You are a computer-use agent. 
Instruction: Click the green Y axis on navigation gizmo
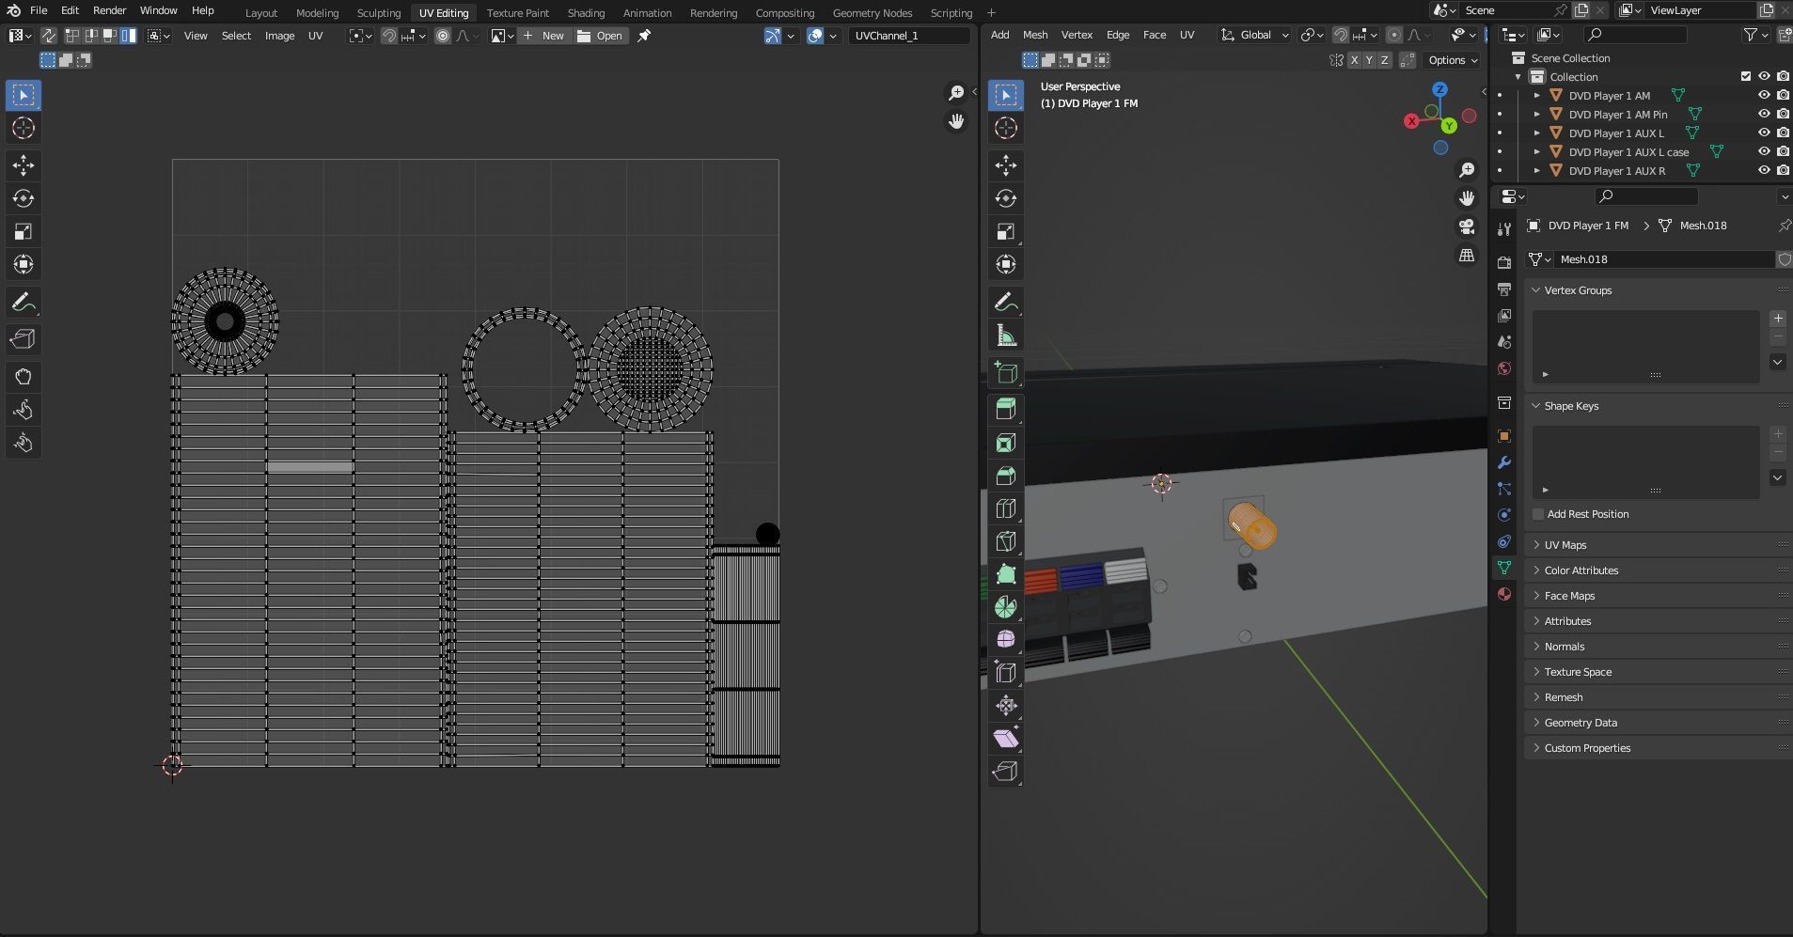click(x=1449, y=125)
